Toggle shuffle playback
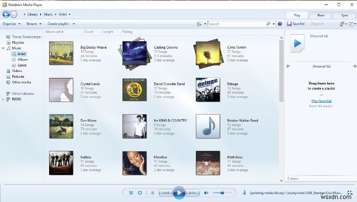This screenshot has height=202, width=357. coord(131,193)
